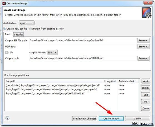Click into the UDF data field

click(x=83, y=47)
